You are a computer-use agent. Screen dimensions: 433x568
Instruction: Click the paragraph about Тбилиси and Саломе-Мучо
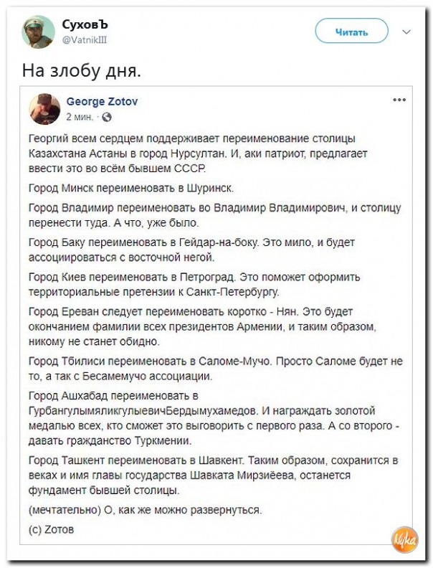[215, 367]
